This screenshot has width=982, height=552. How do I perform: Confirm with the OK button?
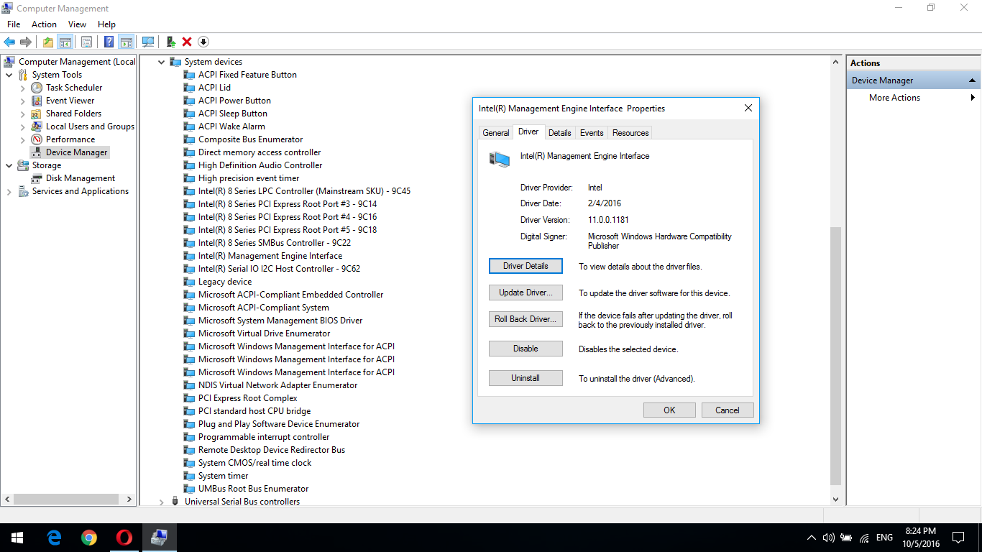click(x=669, y=410)
